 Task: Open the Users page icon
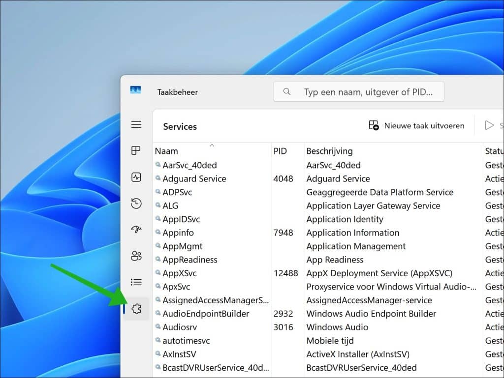(x=136, y=256)
